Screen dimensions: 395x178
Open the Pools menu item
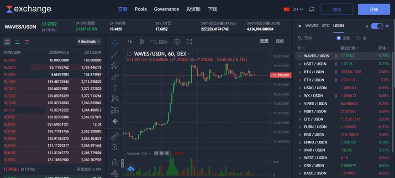pyautogui.click(x=141, y=9)
